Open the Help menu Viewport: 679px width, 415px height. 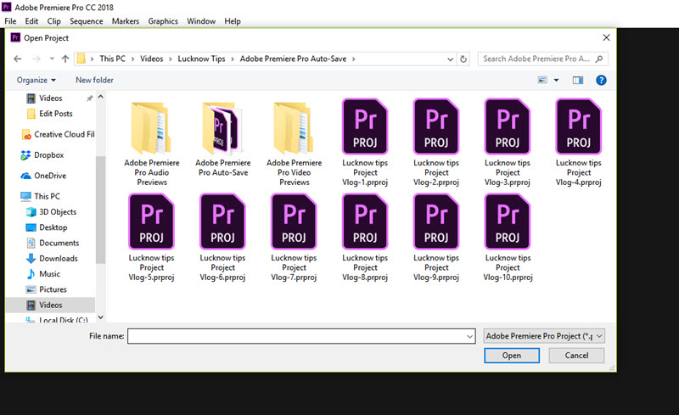pos(233,21)
